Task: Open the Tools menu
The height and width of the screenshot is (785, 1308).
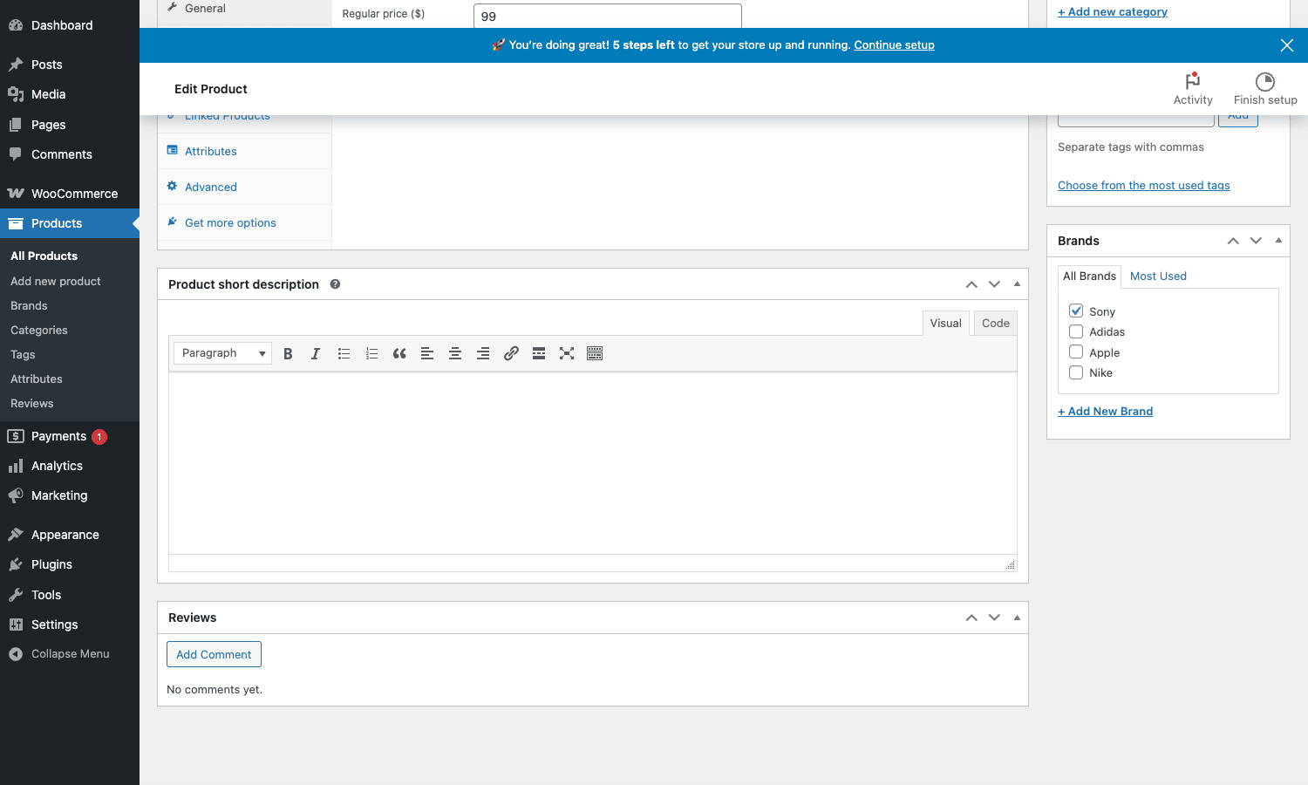Action: pyautogui.click(x=70, y=595)
